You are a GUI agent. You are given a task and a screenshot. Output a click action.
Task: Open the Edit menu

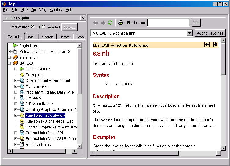point(14,10)
